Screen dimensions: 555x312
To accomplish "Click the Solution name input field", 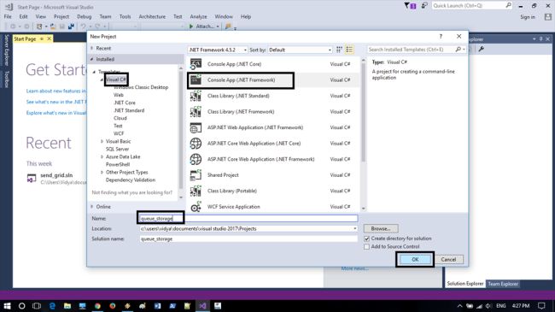I will pyautogui.click(x=248, y=239).
